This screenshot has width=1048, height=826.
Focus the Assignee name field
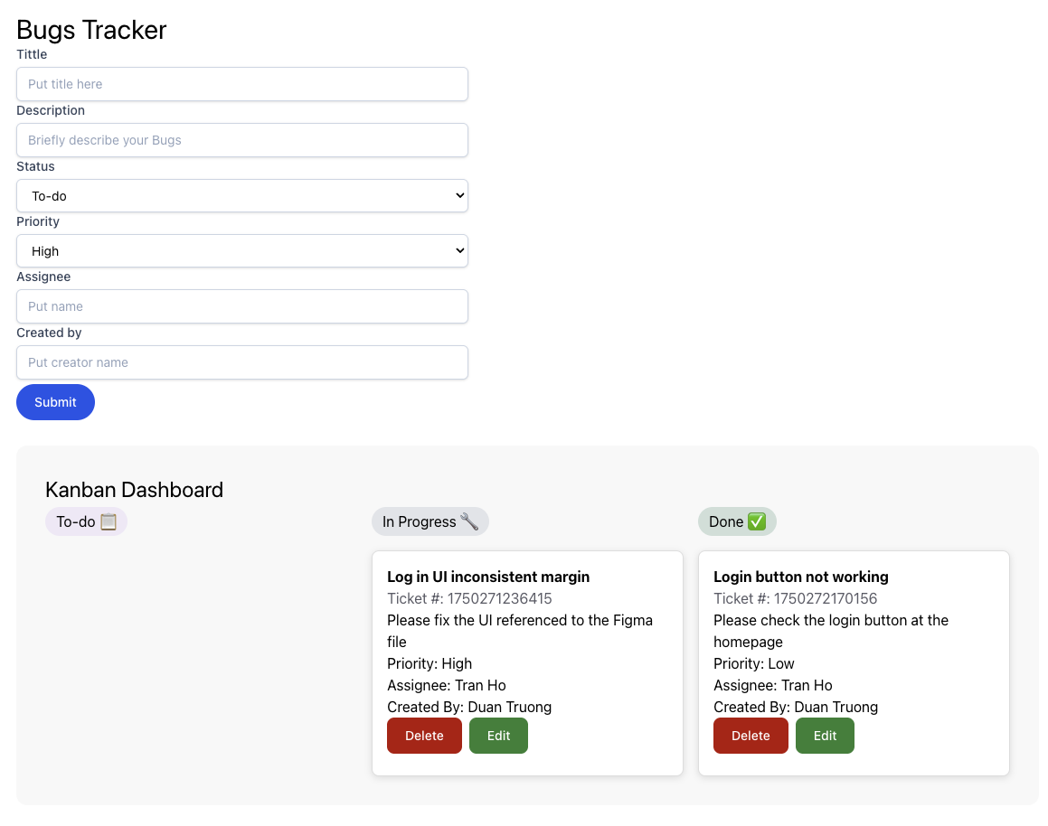(242, 306)
